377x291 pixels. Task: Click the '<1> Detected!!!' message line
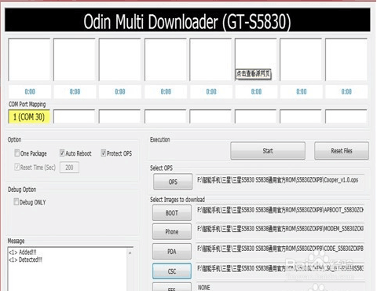pyautogui.click(x=25, y=260)
